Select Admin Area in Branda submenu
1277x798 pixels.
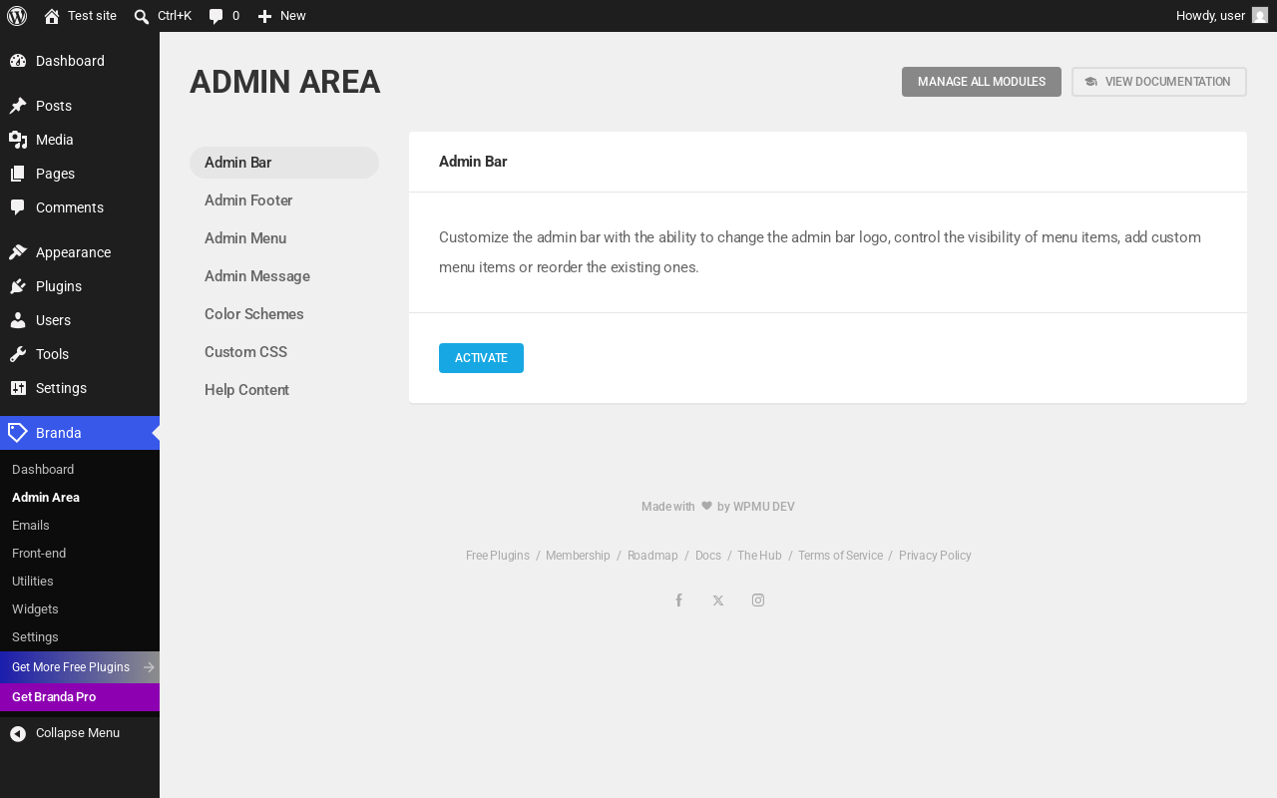(x=80, y=498)
